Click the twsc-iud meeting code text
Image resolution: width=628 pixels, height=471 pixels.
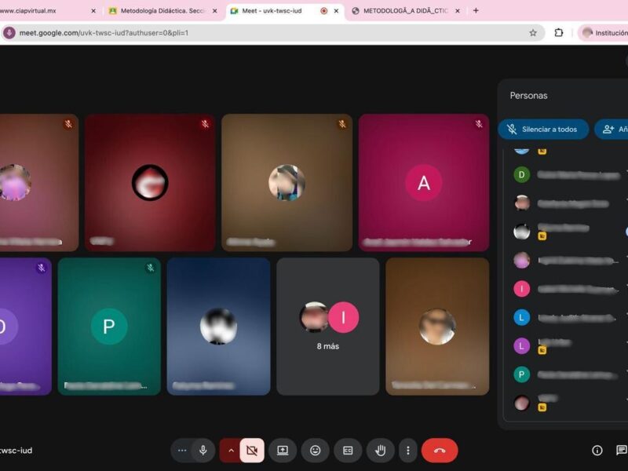(x=16, y=451)
